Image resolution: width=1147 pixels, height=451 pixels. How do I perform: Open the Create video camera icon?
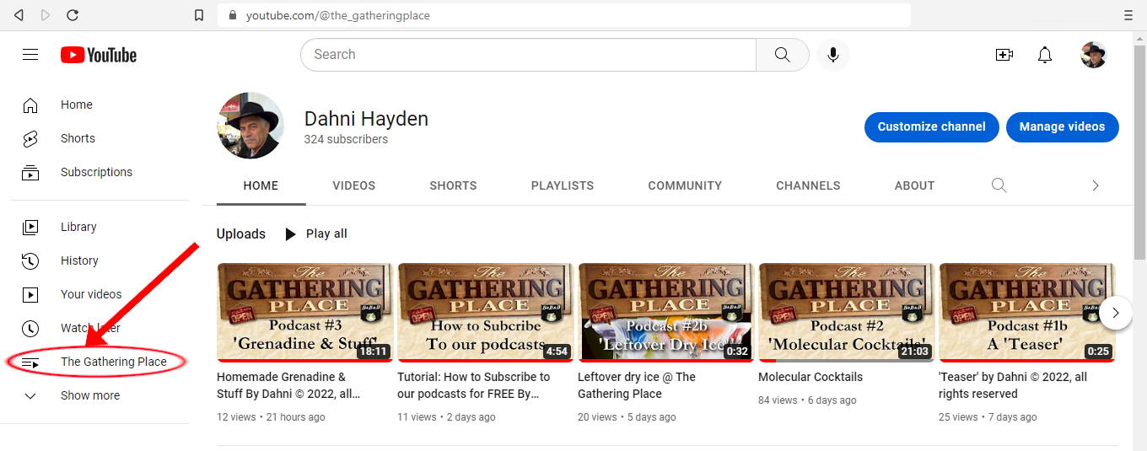click(x=1004, y=55)
